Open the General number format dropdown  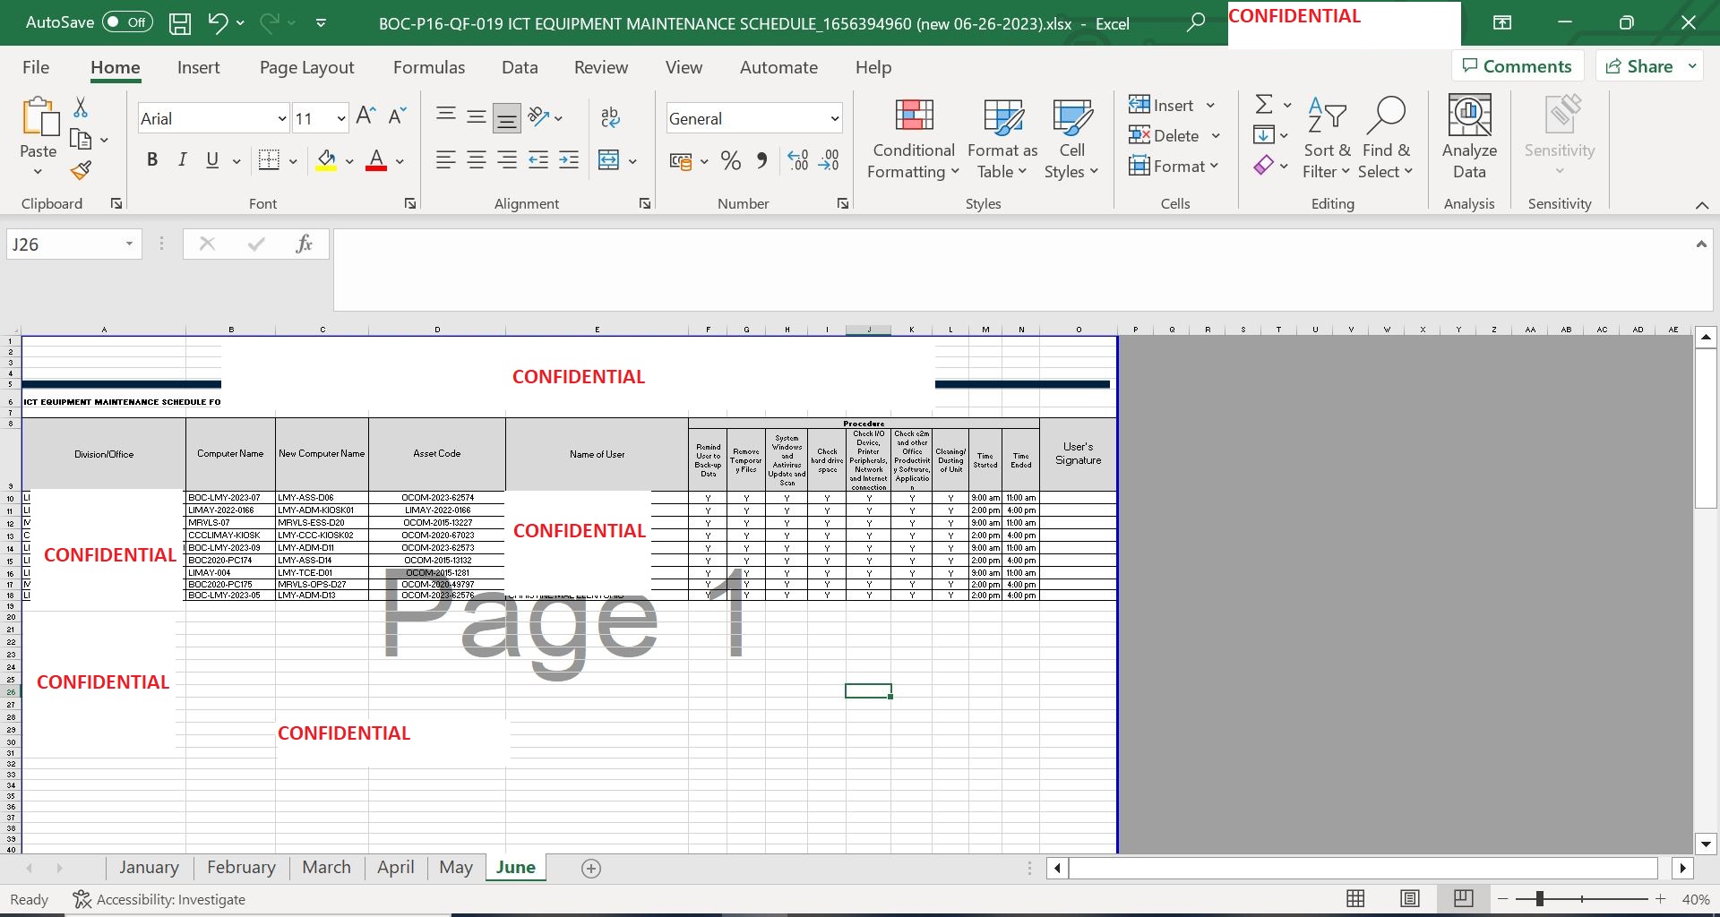pos(835,118)
